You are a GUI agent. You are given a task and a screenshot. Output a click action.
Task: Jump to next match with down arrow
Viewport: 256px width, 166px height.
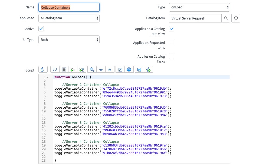pos(101,69)
